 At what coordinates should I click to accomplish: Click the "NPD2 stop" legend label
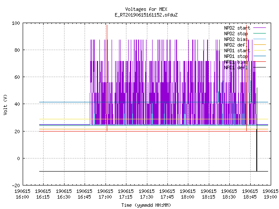(236, 34)
